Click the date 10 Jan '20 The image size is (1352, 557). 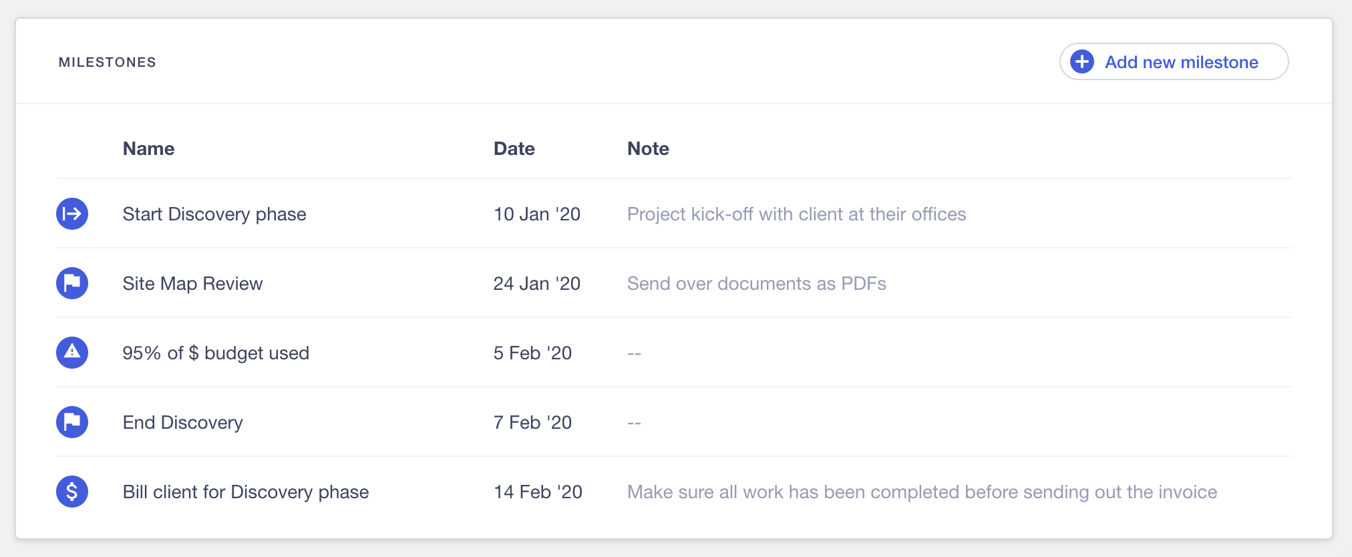pos(536,214)
